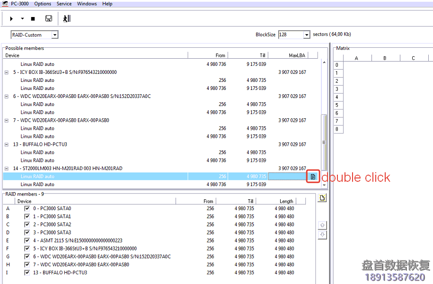Open the Options menu
Image resolution: width=433 pixels, height=284 pixels.
pyautogui.click(x=43, y=4)
